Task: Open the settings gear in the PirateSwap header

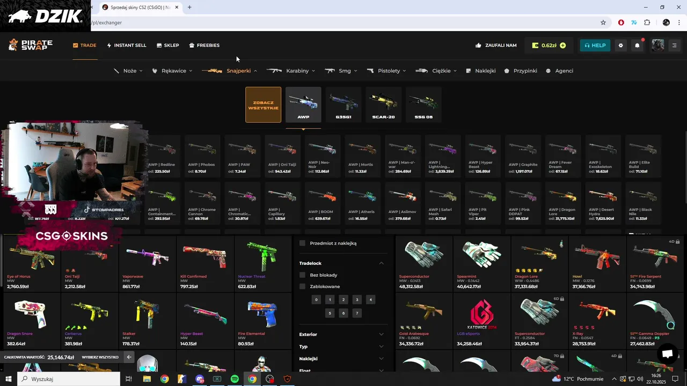Action: pyautogui.click(x=621, y=46)
